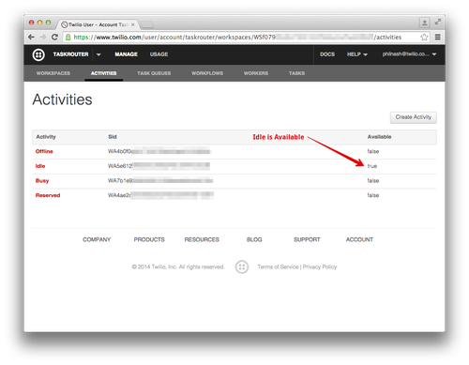Image resolution: width=469 pixels, height=365 pixels.
Task: Open the Workers tab
Action: tap(256, 73)
